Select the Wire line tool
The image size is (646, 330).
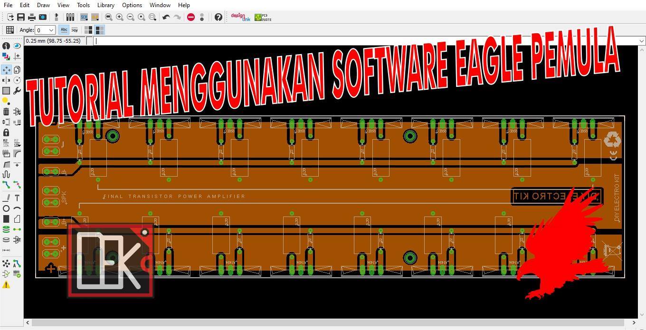pyautogui.click(x=6, y=198)
